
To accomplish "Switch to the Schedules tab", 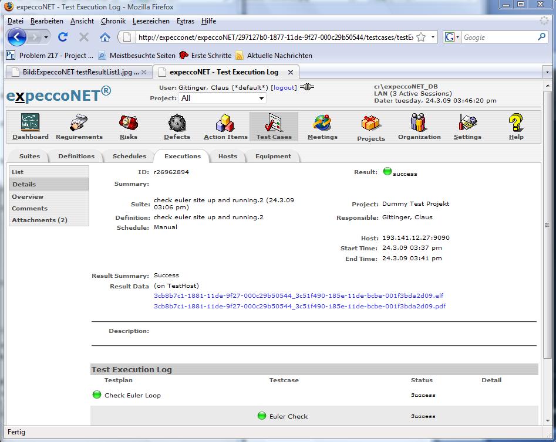I will pos(129,157).
